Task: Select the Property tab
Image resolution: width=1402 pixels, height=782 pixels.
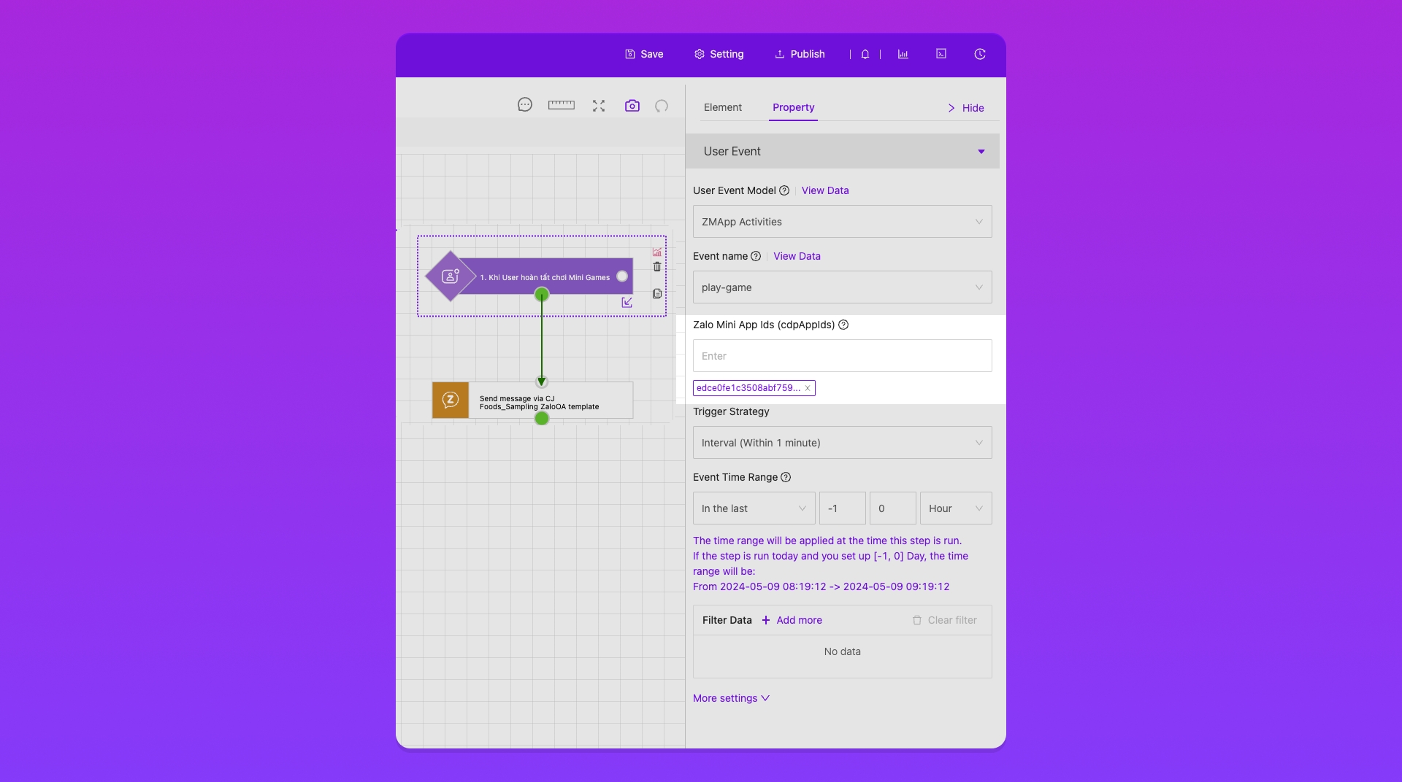Action: (x=793, y=107)
